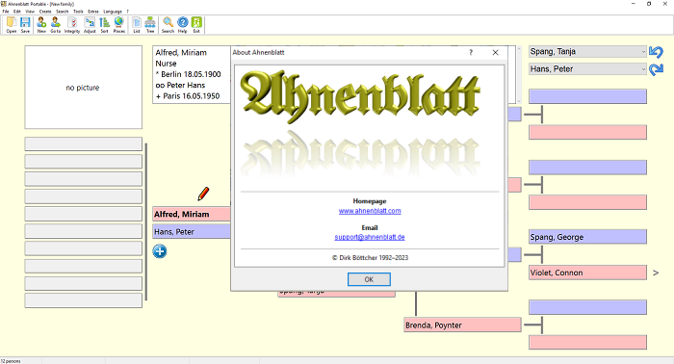Open the Create menu
Screen dimensions: 674x364
pos(45,12)
